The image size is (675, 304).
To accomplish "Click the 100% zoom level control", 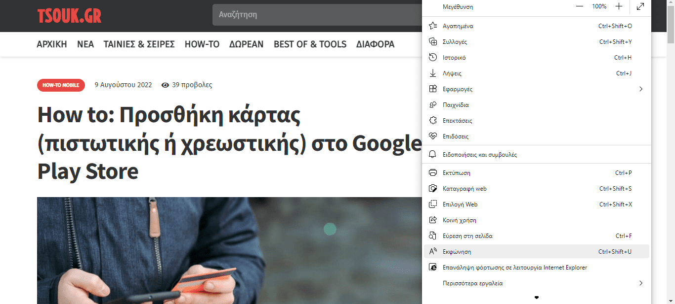I will 599,6.
